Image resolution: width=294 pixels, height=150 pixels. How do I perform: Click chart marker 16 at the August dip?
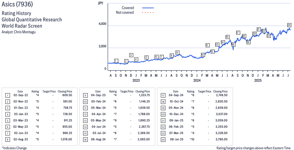pos(233,45)
